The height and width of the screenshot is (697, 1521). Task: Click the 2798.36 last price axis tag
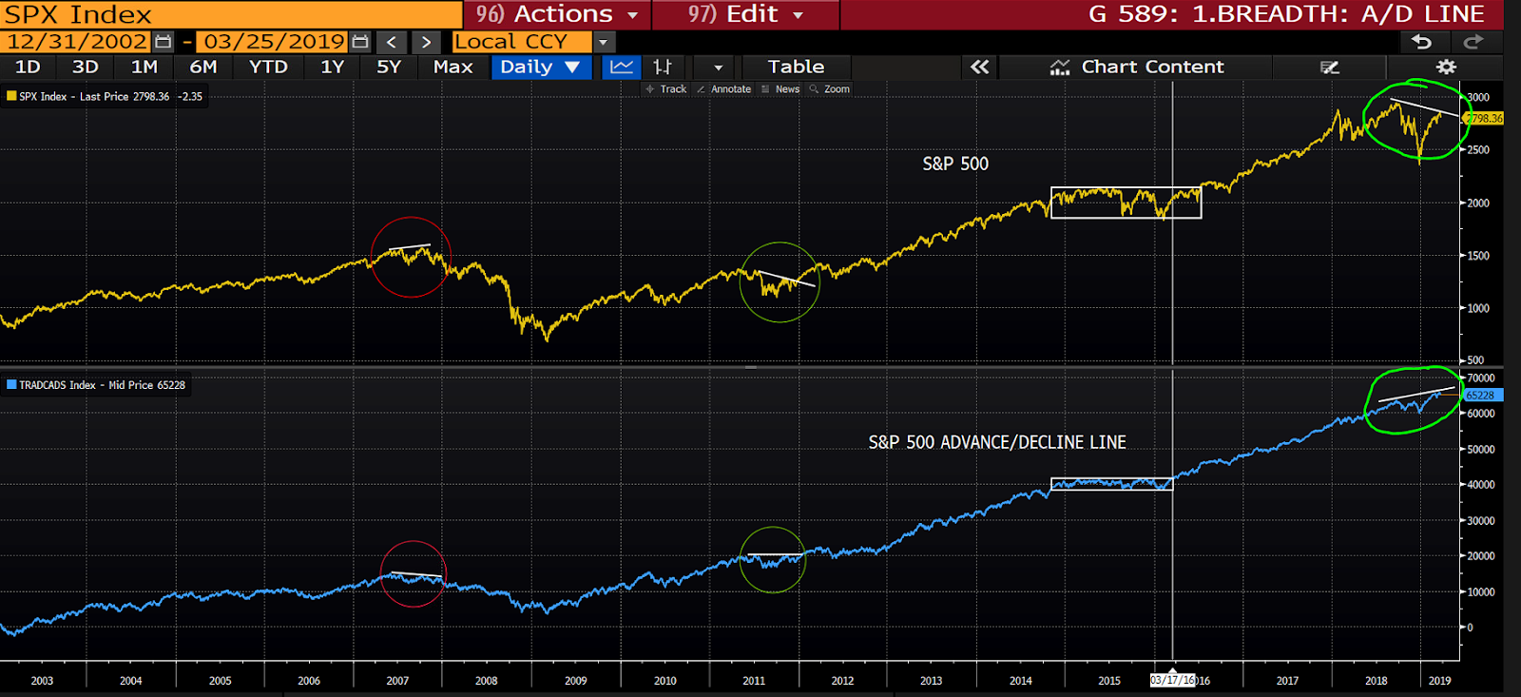click(x=1484, y=119)
